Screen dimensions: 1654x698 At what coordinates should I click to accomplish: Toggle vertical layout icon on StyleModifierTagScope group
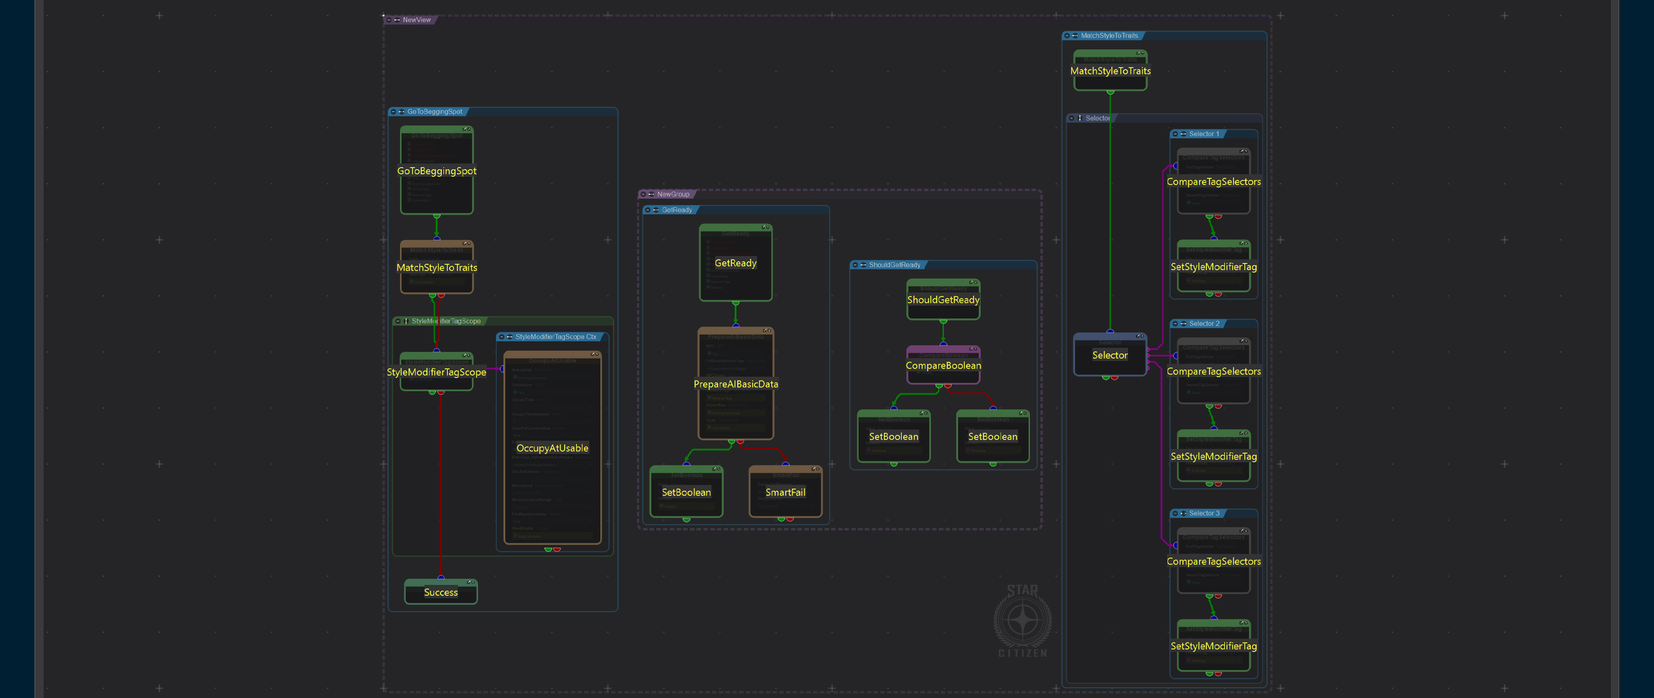click(x=406, y=321)
